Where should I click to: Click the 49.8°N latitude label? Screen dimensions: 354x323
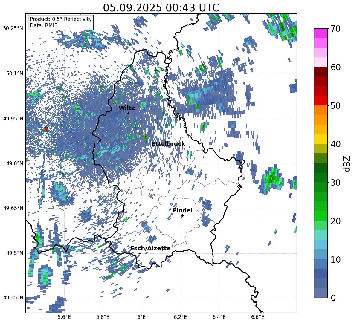tap(14, 163)
